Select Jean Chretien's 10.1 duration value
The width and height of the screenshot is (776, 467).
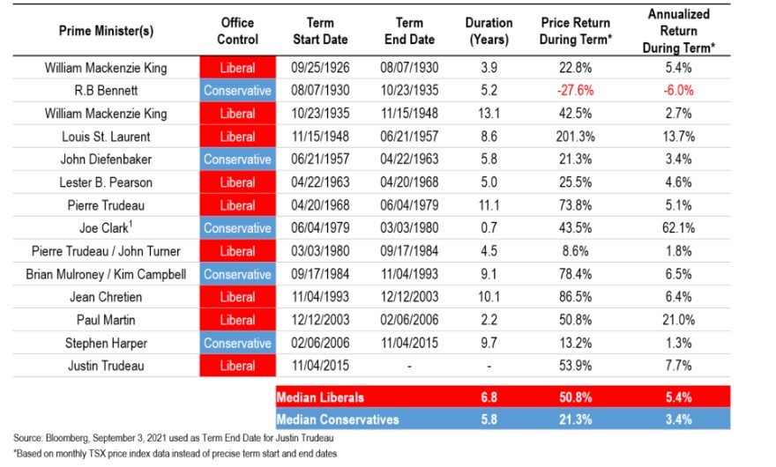pos(489,297)
